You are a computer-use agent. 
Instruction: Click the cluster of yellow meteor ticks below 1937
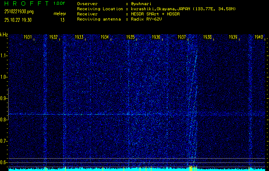(x=192, y=168)
